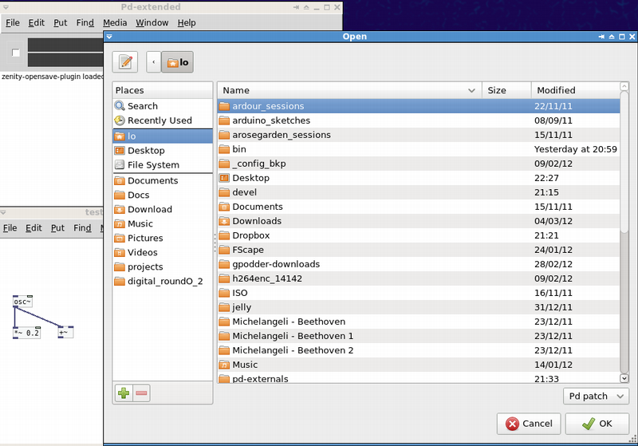Sort by the Size column header
Viewport: 638px width, 446px height.
506,90
